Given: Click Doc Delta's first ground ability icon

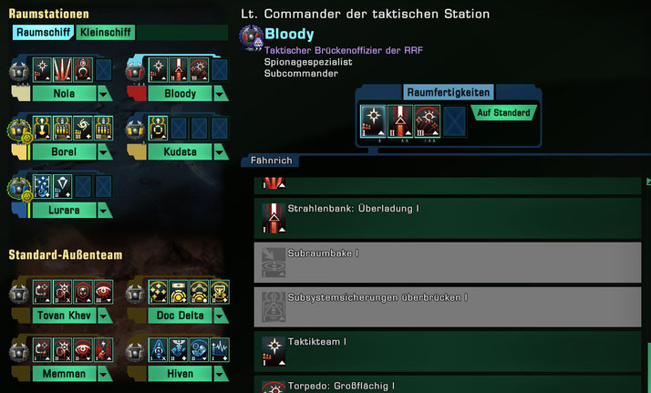Looking at the screenshot, I should [x=158, y=292].
